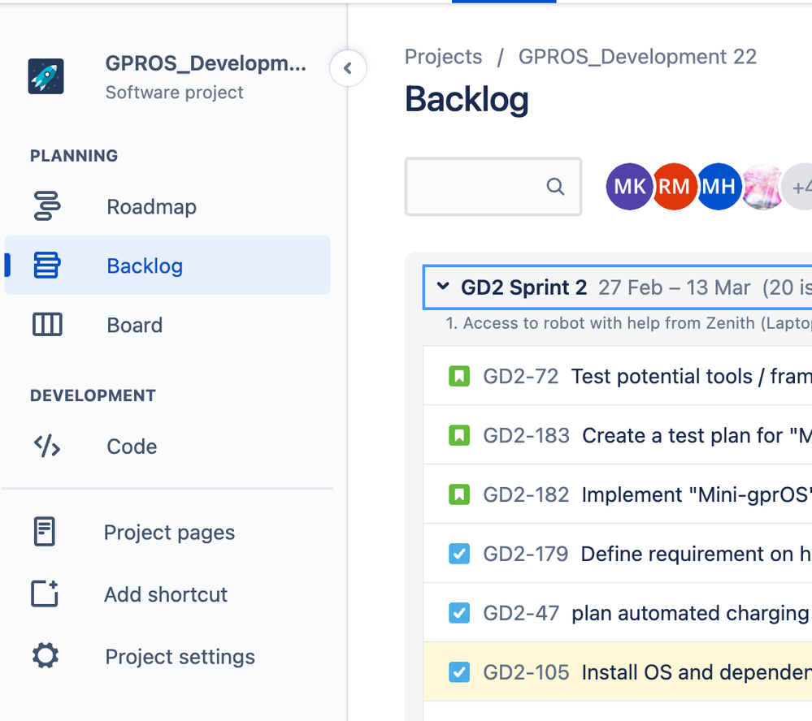812x721 pixels.
Task: Click task icon of GD2-47
Action: coord(458,613)
